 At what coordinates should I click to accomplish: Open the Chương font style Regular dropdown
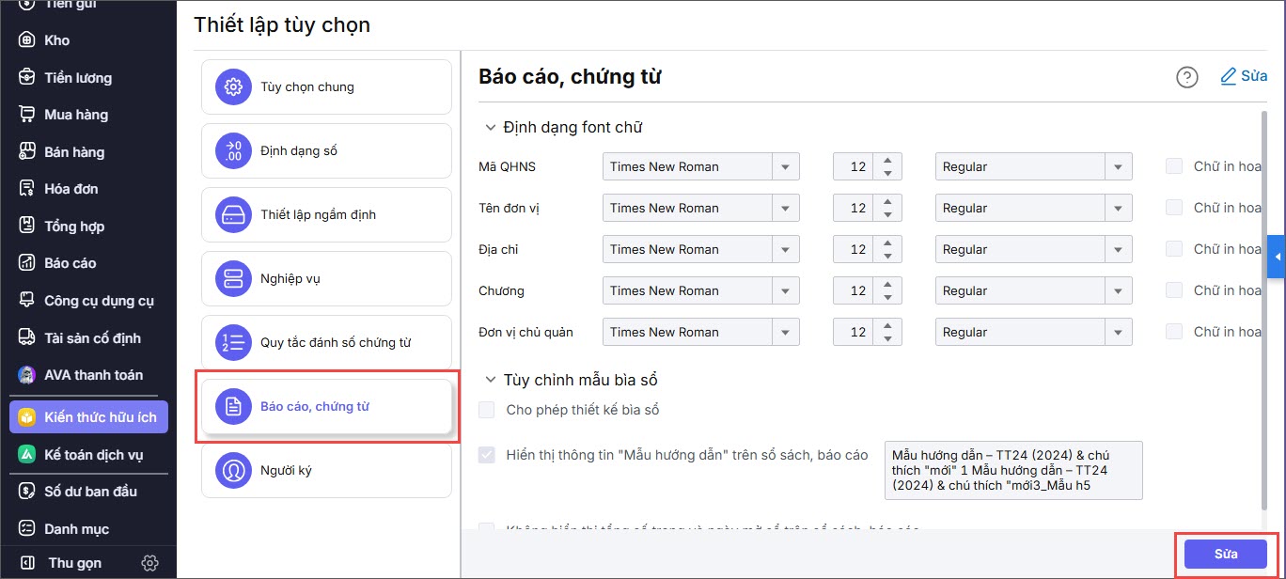pos(1034,290)
